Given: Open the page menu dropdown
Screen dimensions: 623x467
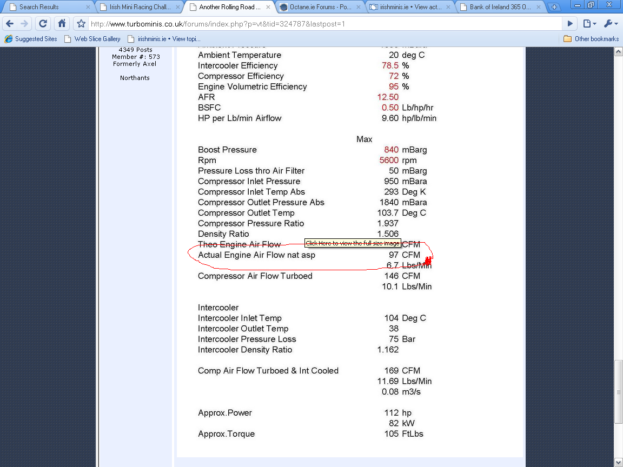Looking at the screenshot, I should coord(589,24).
